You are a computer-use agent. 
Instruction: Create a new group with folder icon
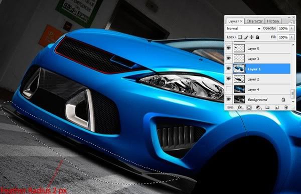[267, 107]
